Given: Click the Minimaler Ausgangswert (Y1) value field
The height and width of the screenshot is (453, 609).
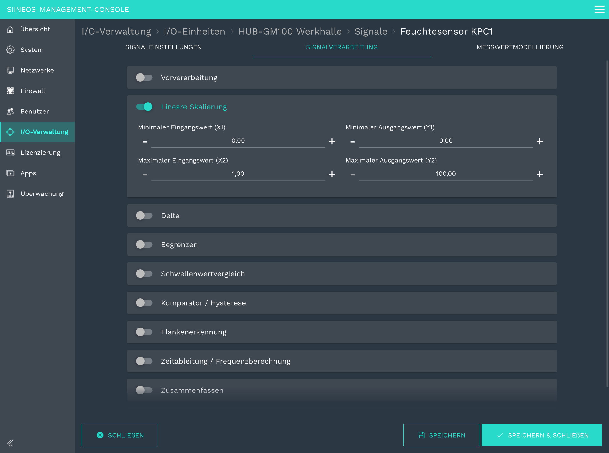Looking at the screenshot, I should pos(446,141).
